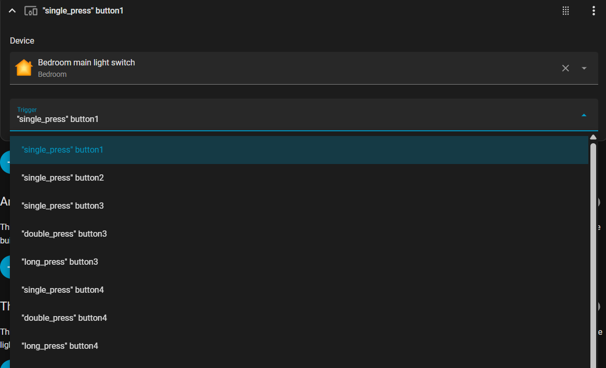606x368 pixels.
Task: Choose "double_press" button3 trigger
Action: click(64, 234)
